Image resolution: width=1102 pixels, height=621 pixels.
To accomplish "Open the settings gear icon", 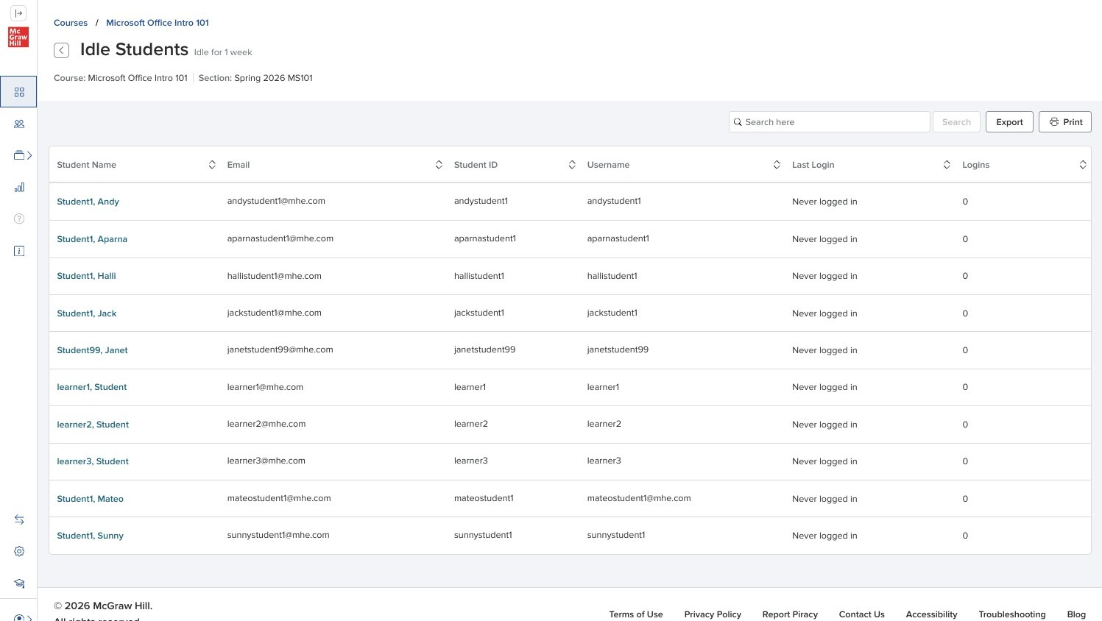I will (x=19, y=551).
